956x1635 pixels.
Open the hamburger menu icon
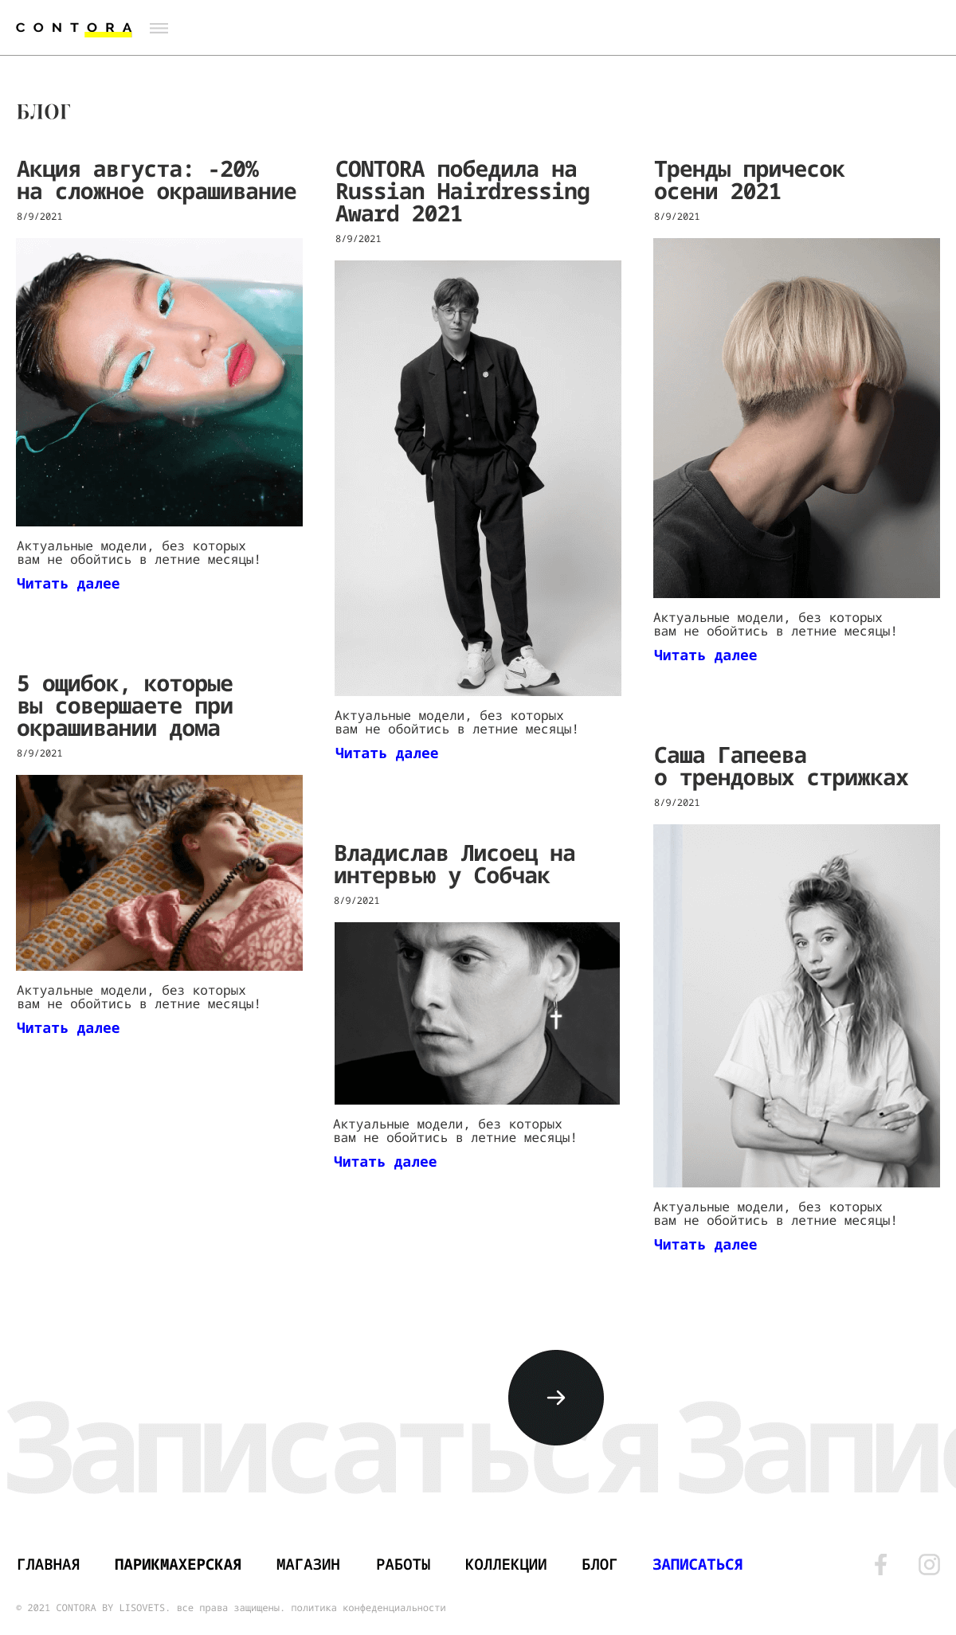(x=159, y=28)
